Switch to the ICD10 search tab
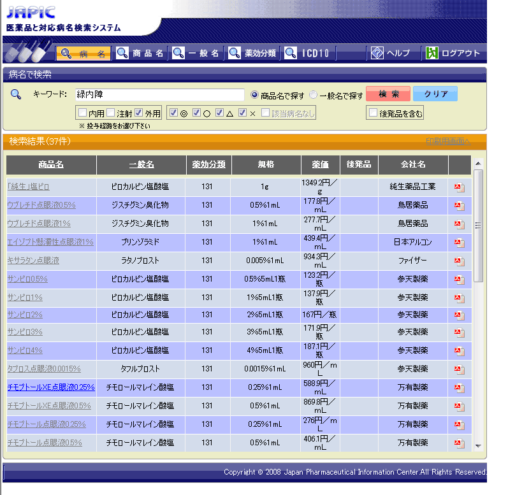This screenshot has width=508, height=495. click(x=308, y=53)
